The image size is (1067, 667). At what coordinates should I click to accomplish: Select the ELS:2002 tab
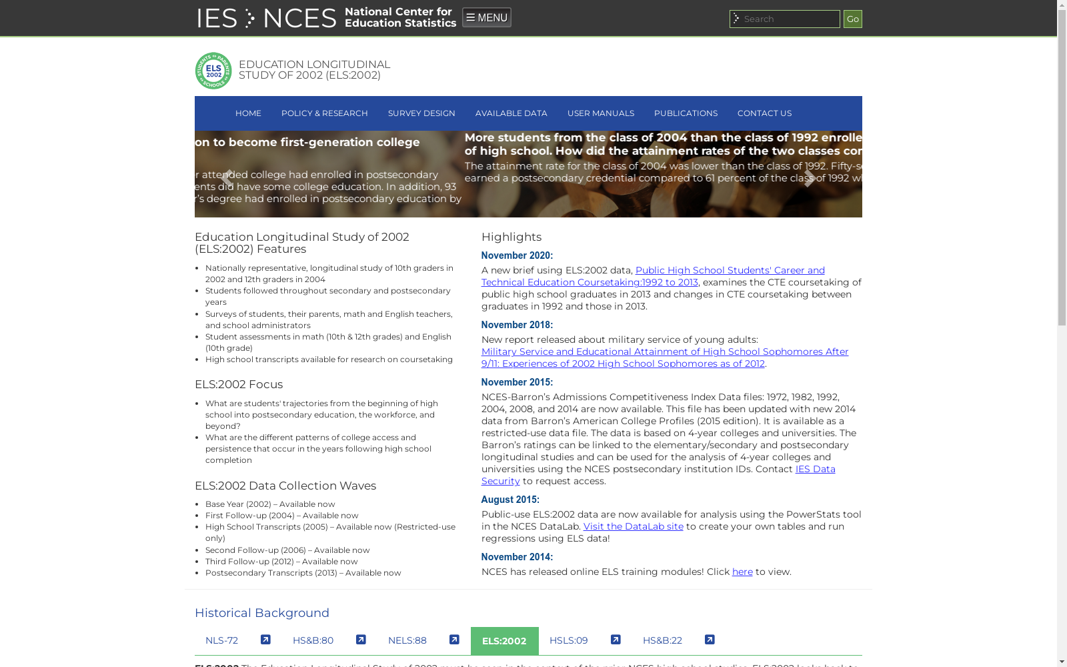pos(504,641)
